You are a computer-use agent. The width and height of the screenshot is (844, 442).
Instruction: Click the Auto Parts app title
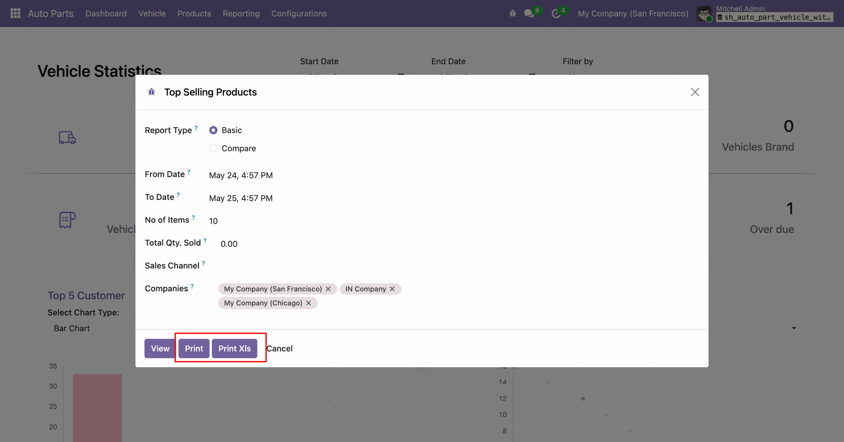click(51, 14)
